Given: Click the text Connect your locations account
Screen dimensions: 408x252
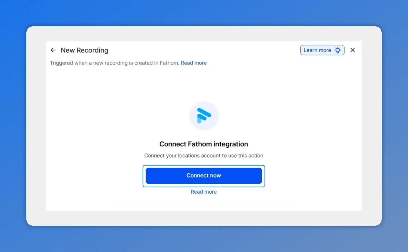Looking at the screenshot, I should click(203, 155).
